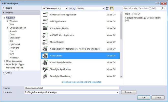Click Visual C# label in Silverlight Application row

coord(111,69)
